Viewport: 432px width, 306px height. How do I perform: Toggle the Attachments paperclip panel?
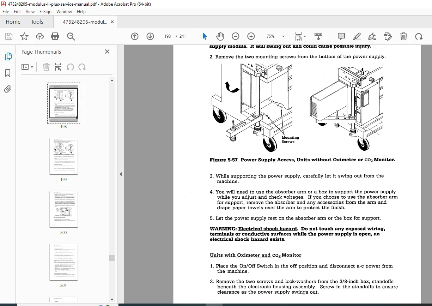[x=8, y=89]
